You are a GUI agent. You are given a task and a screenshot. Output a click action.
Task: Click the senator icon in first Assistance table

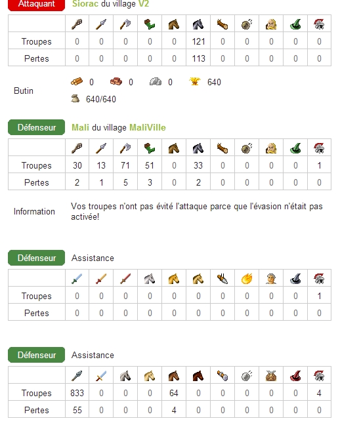pyautogui.click(x=271, y=279)
